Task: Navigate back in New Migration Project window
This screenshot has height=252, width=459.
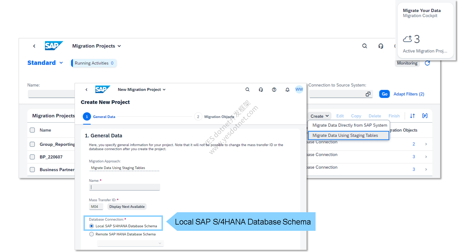Action: tap(86, 90)
